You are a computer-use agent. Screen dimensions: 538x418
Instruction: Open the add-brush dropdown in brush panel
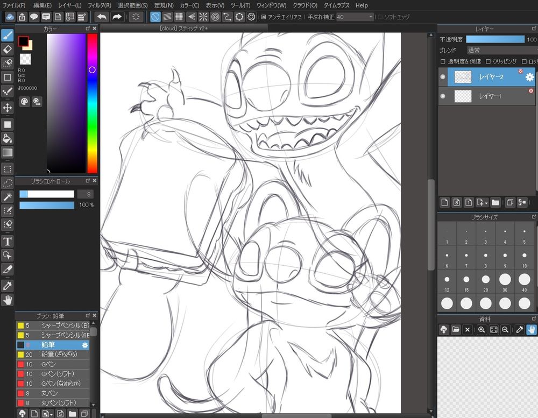click(47, 414)
